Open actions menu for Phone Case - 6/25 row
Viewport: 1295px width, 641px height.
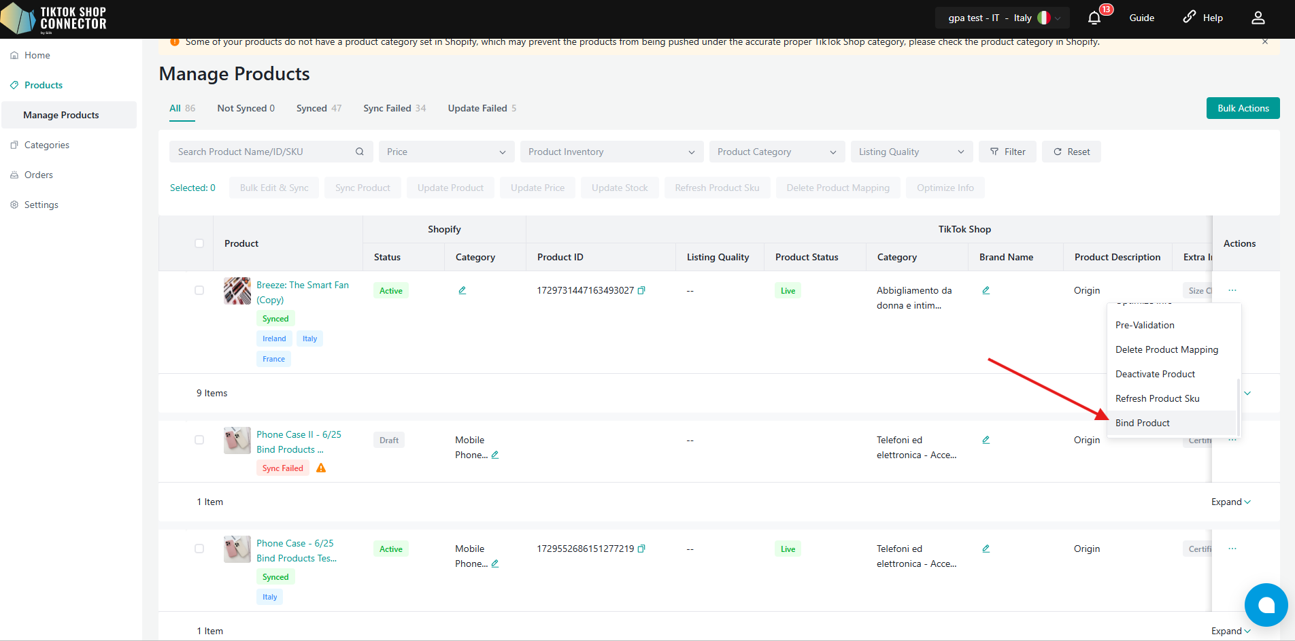coord(1232,549)
